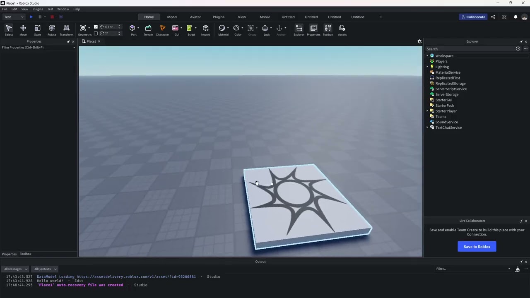Open the All Messages dropdown
Viewport: 530px width, 298px height.
pos(16,269)
